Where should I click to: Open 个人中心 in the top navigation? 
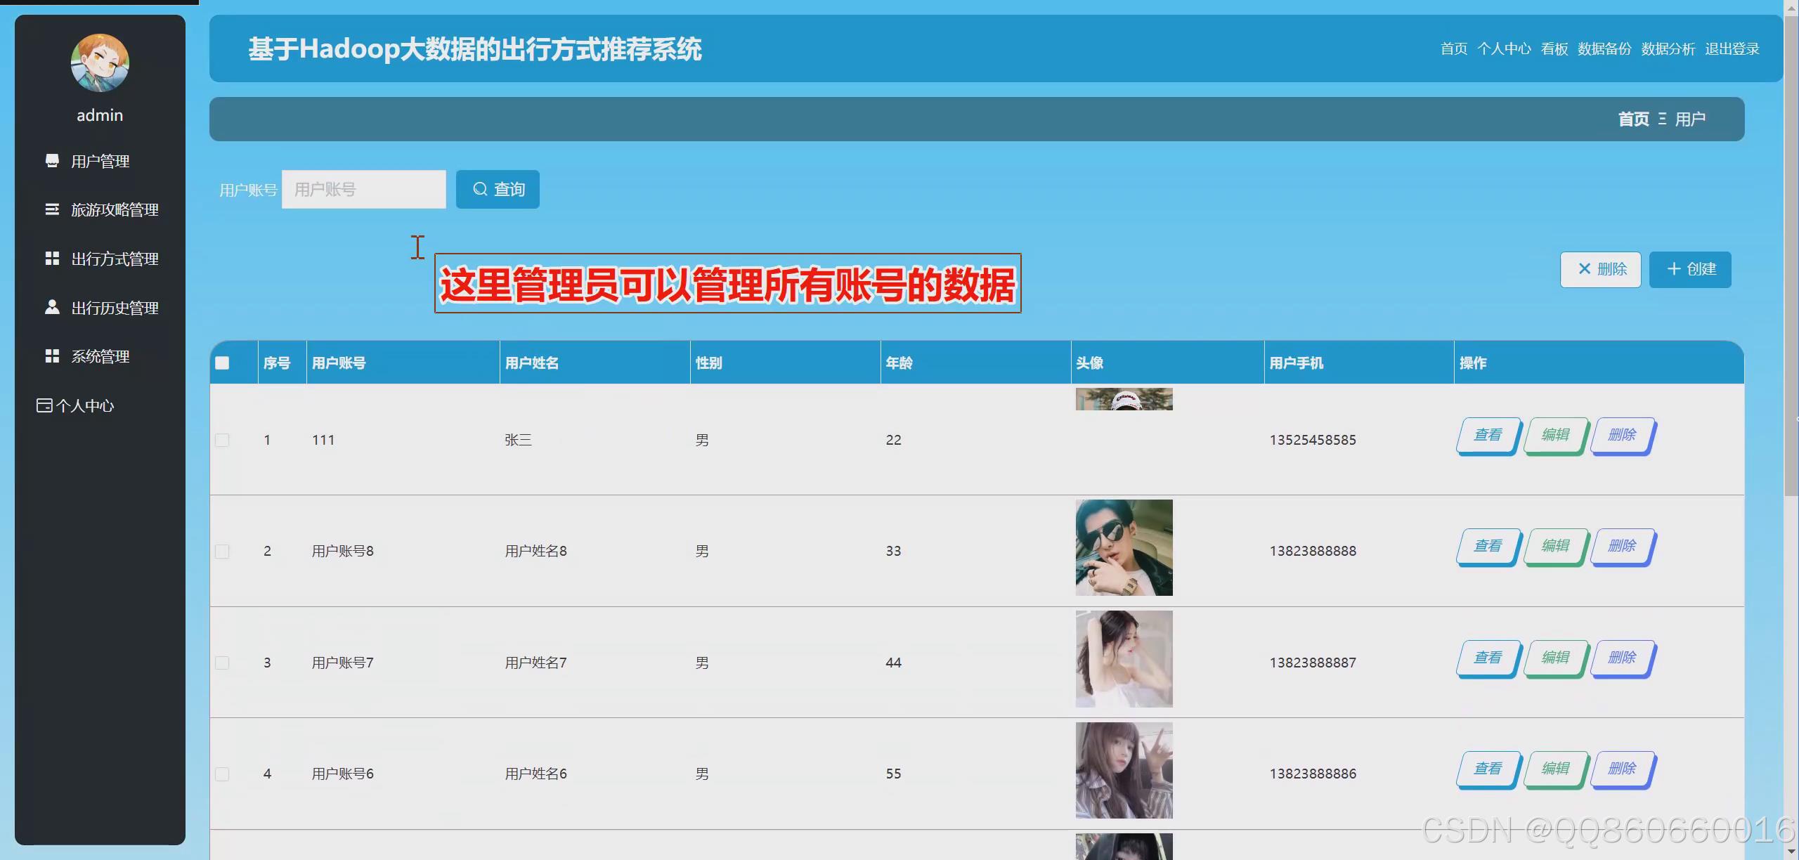[1504, 48]
